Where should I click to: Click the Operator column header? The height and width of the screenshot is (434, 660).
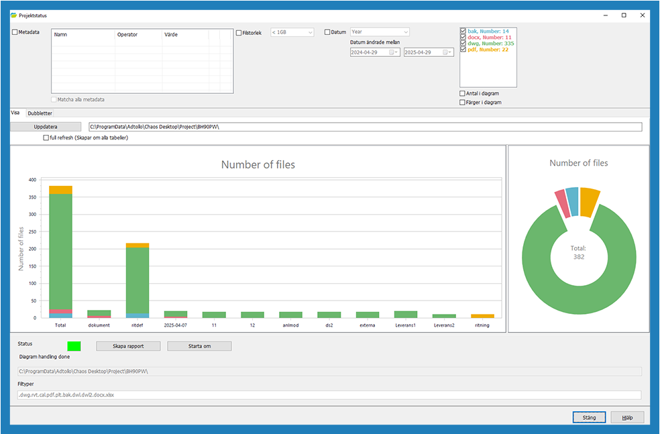pos(138,34)
